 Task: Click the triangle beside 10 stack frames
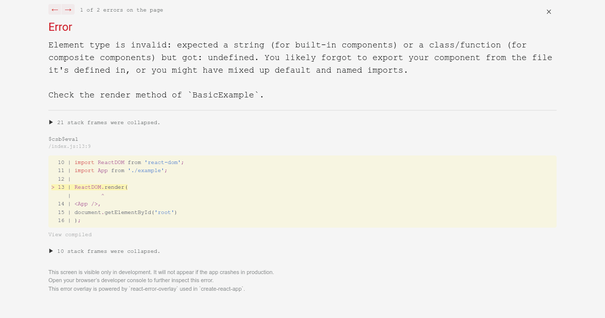[50, 250]
